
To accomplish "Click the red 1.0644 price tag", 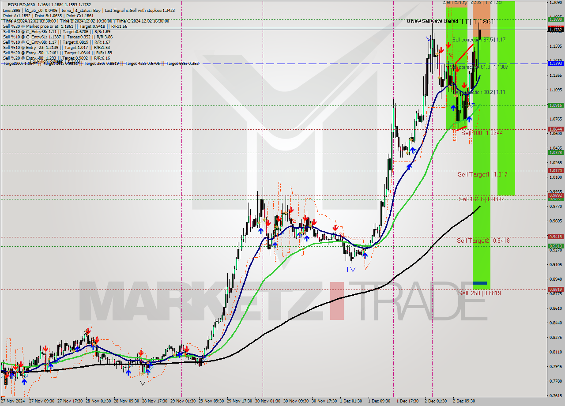I will click(x=555, y=129).
